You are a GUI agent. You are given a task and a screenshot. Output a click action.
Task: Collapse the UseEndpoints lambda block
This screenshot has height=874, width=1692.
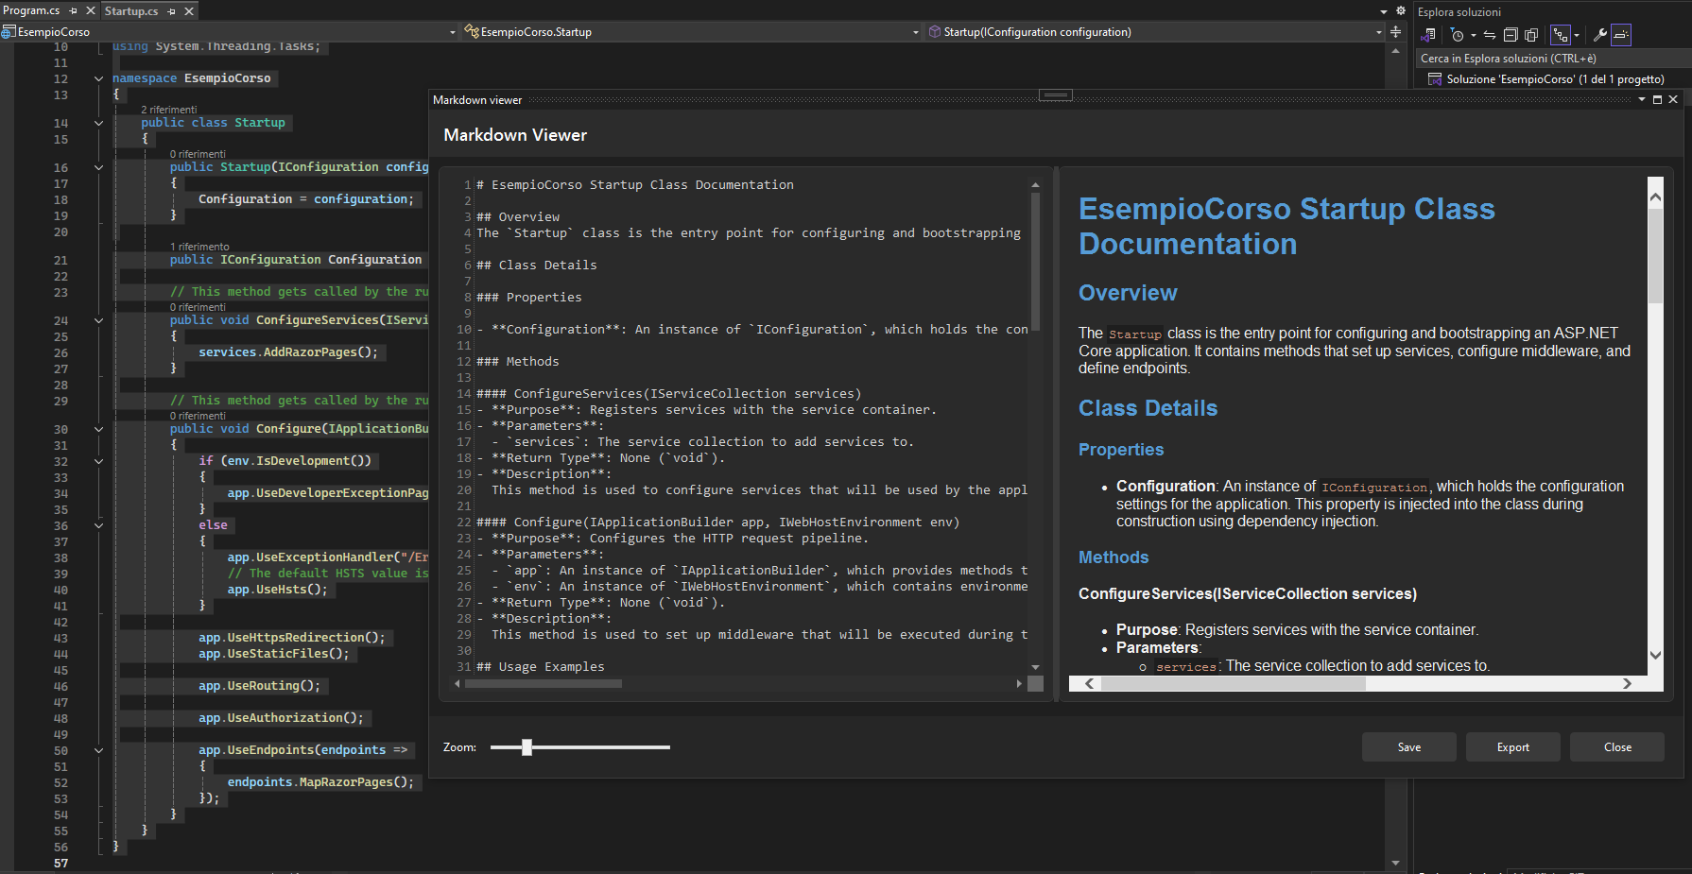(x=98, y=750)
